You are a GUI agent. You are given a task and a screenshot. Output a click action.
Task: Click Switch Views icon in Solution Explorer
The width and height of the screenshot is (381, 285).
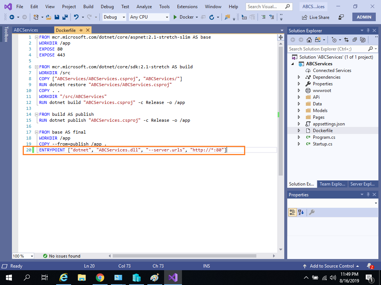pyautogui.click(x=318, y=40)
